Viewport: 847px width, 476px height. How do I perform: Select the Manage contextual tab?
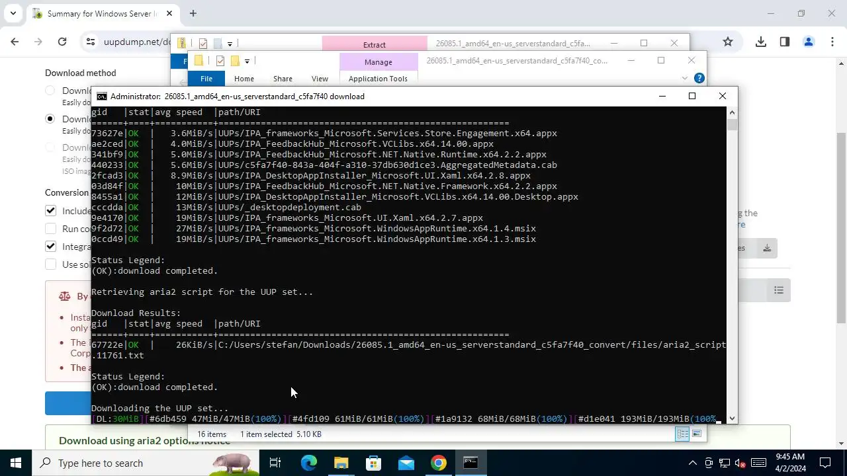(x=379, y=61)
